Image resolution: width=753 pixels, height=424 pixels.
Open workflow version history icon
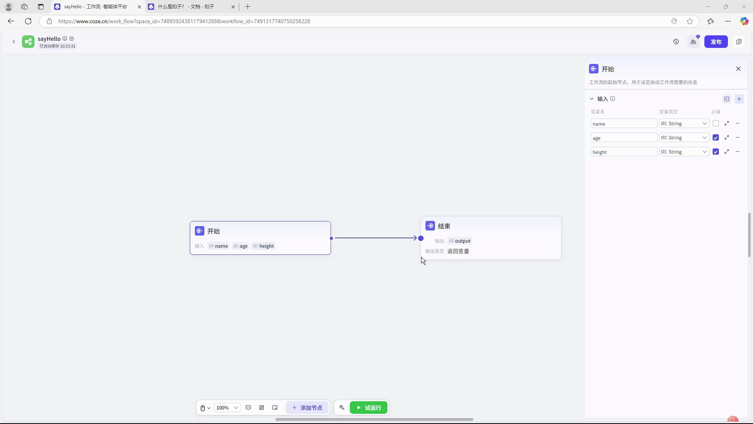(676, 42)
